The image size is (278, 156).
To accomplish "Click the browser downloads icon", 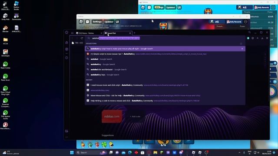I will (x=262, y=38).
